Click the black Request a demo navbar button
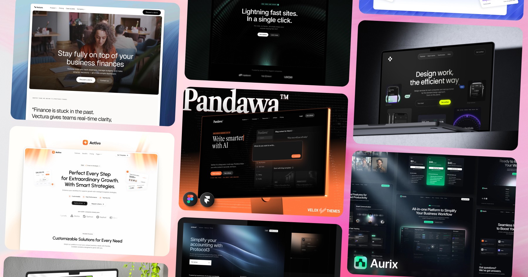This screenshot has height=277, width=528. [x=152, y=12]
